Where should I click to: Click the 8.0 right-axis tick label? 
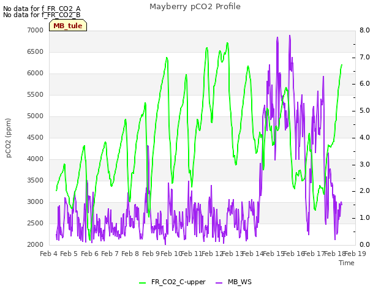coord(364,30)
